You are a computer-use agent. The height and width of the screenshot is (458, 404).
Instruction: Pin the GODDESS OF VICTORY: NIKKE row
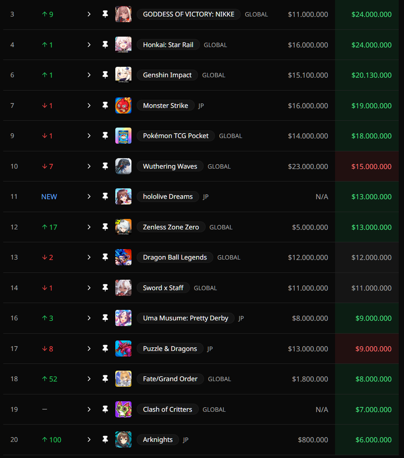click(105, 14)
